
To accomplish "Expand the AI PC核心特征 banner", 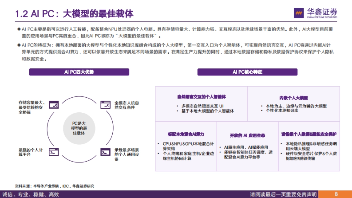I will pos(248,72).
